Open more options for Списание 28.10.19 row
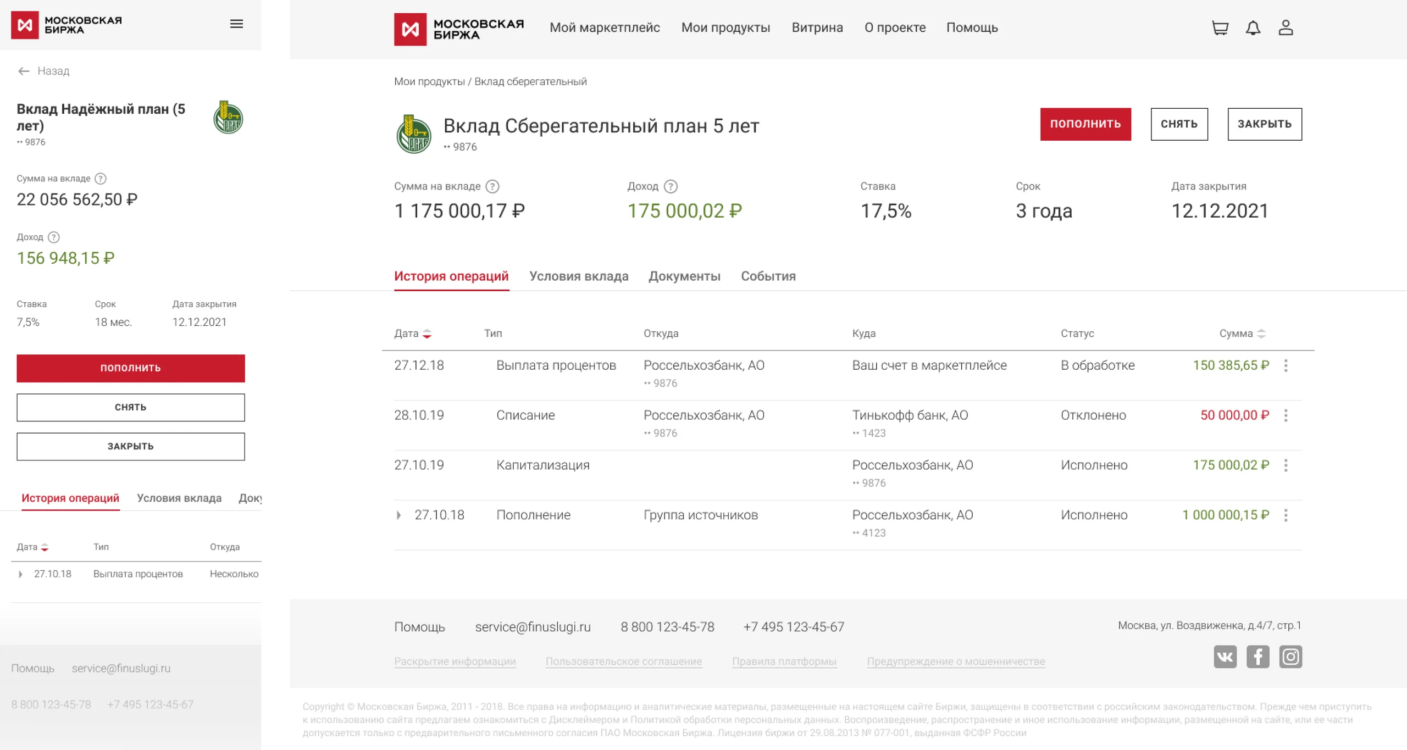1407x750 pixels. [x=1286, y=415]
